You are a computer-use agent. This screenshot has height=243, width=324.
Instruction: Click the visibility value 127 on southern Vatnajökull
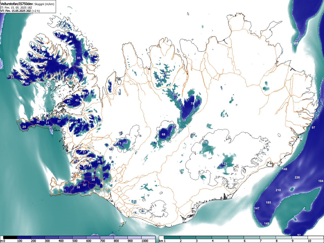point(224,164)
